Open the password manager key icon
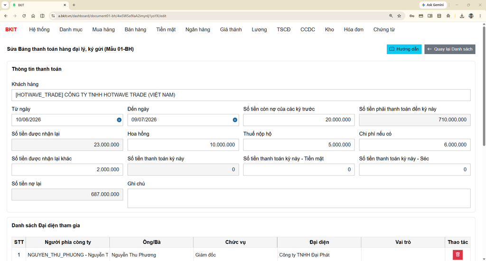This screenshot has height=261, width=486. coord(411,16)
